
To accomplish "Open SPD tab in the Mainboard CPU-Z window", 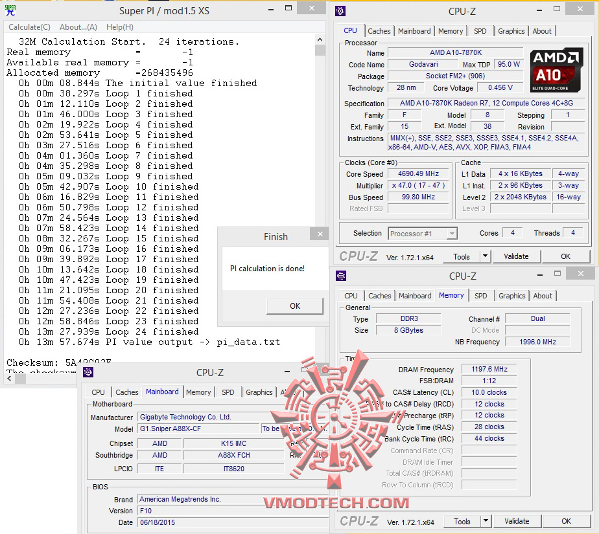I will [x=228, y=392].
